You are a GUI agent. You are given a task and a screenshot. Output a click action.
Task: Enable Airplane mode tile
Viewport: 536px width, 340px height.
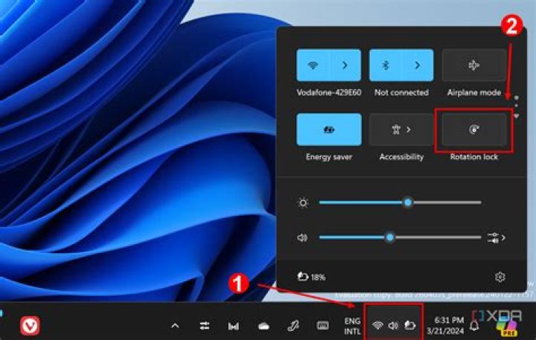click(473, 65)
